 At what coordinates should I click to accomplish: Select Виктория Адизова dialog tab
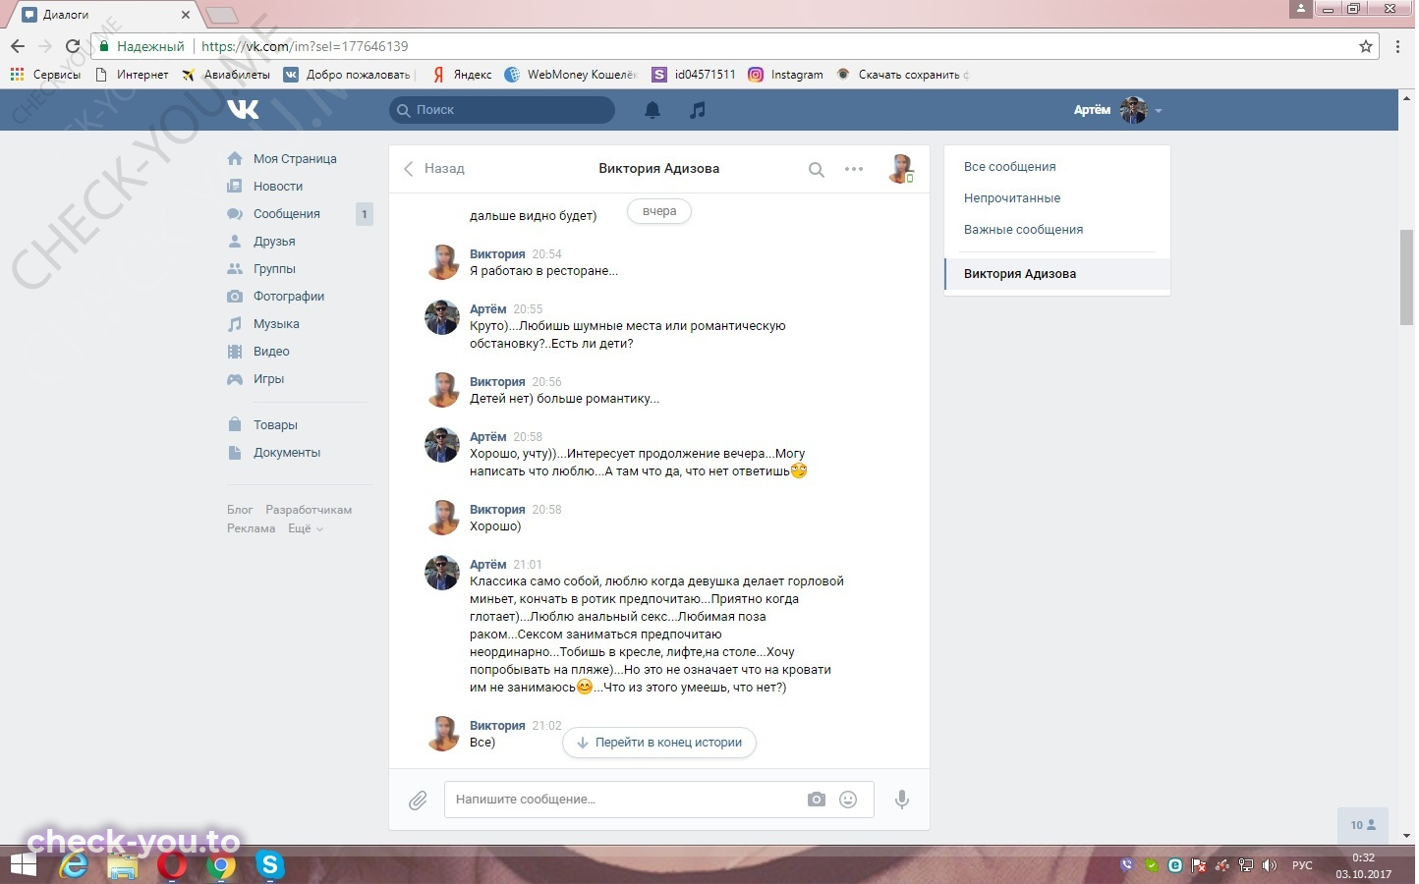click(x=1056, y=274)
